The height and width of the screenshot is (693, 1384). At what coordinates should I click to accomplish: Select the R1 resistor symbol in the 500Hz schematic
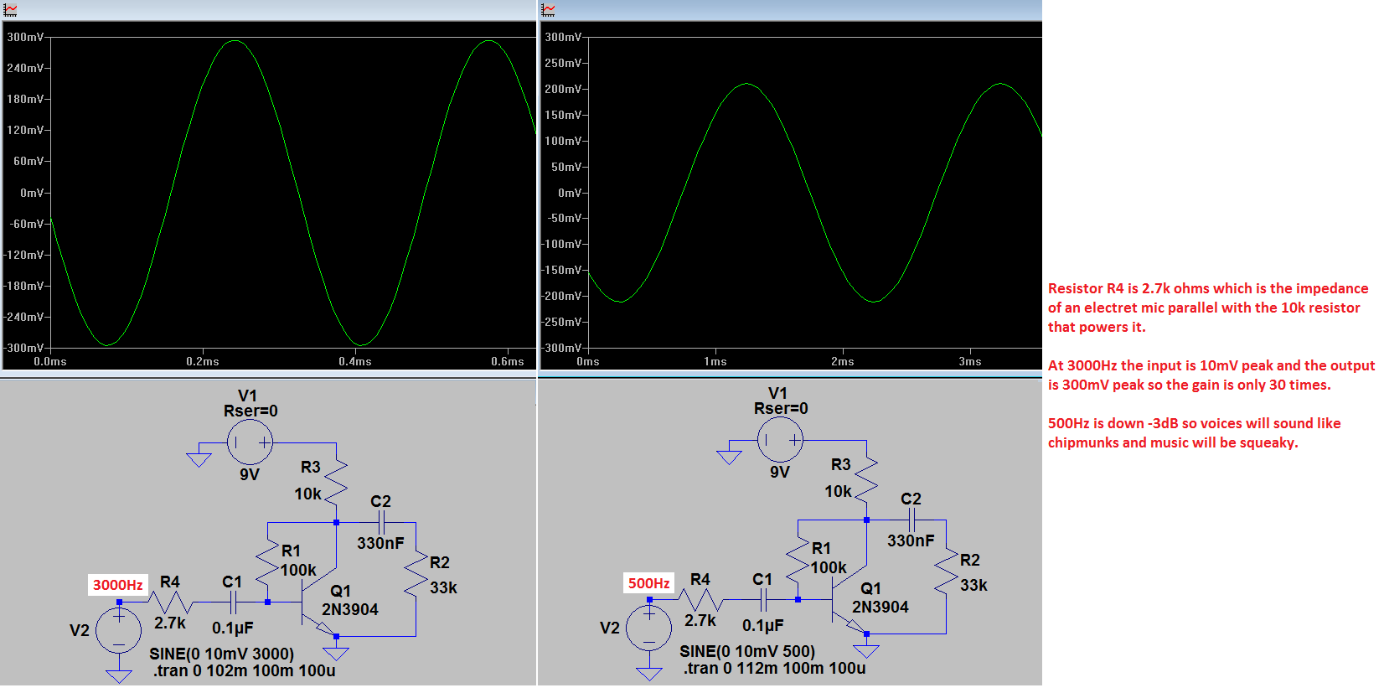pos(798,559)
